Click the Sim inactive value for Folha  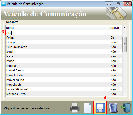point(113,37)
